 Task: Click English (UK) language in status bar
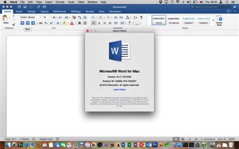(x=46, y=139)
